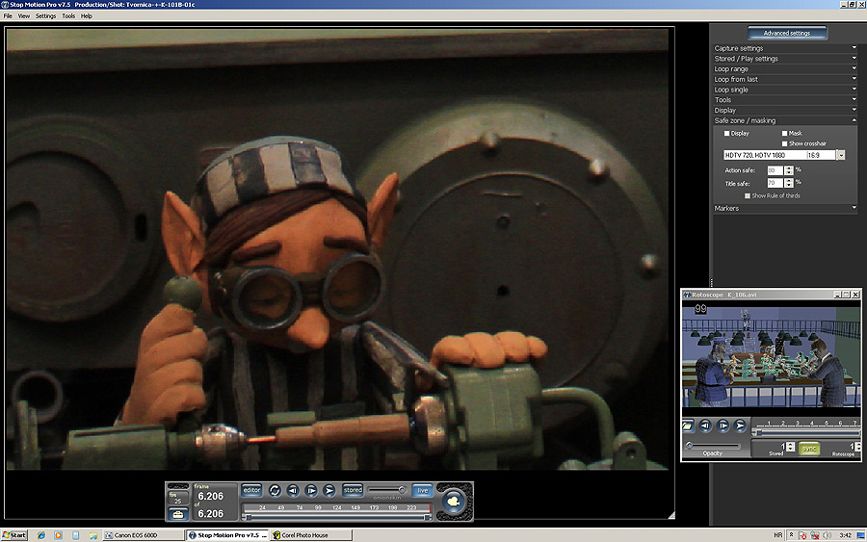867x542 pixels.
Task: Adjust the Action safe stepper arrows
Action: point(788,170)
